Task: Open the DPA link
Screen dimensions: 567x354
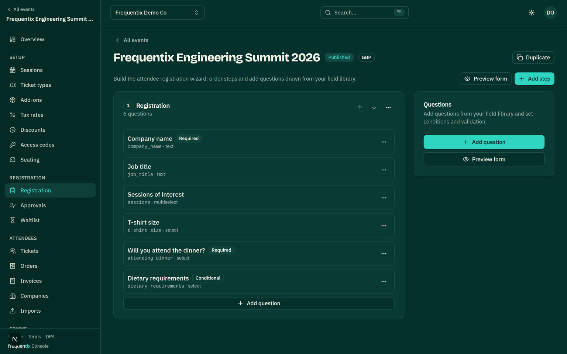Action: [x=50, y=337]
